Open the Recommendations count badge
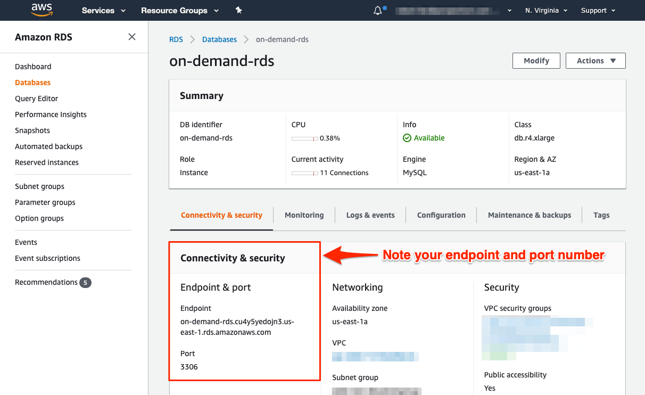 pos(85,282)
